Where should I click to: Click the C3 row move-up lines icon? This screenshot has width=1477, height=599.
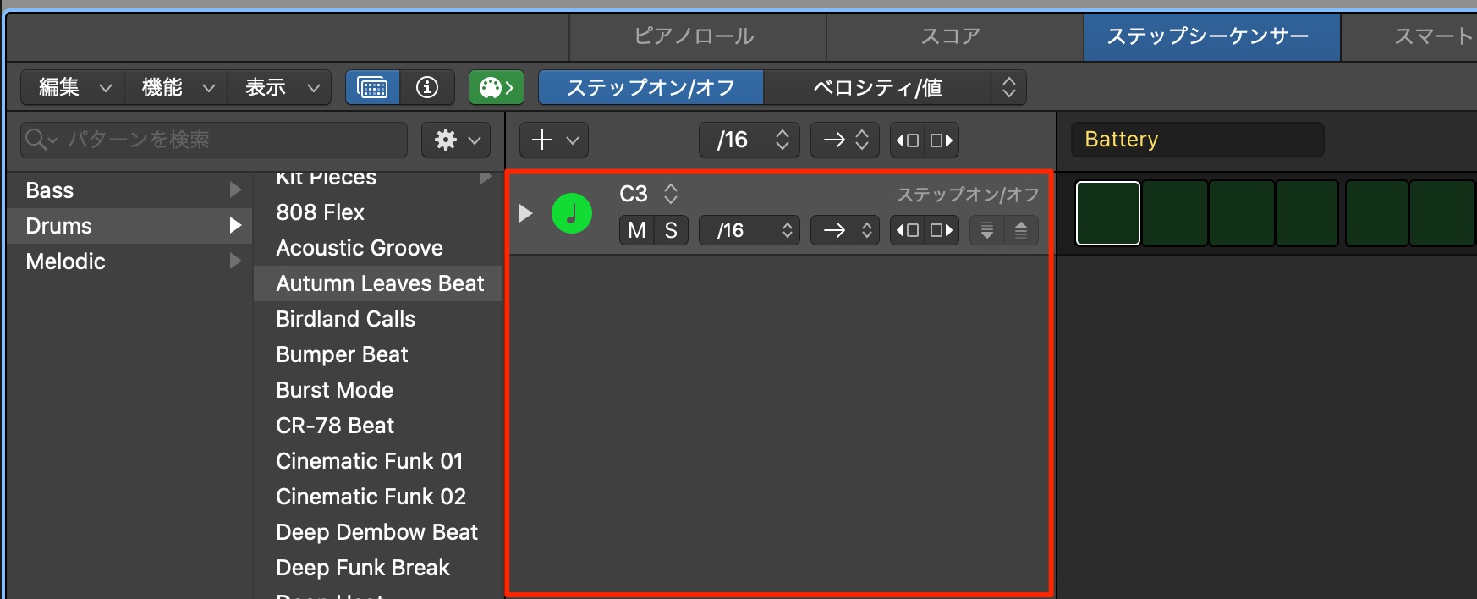tap(1021, 230)
